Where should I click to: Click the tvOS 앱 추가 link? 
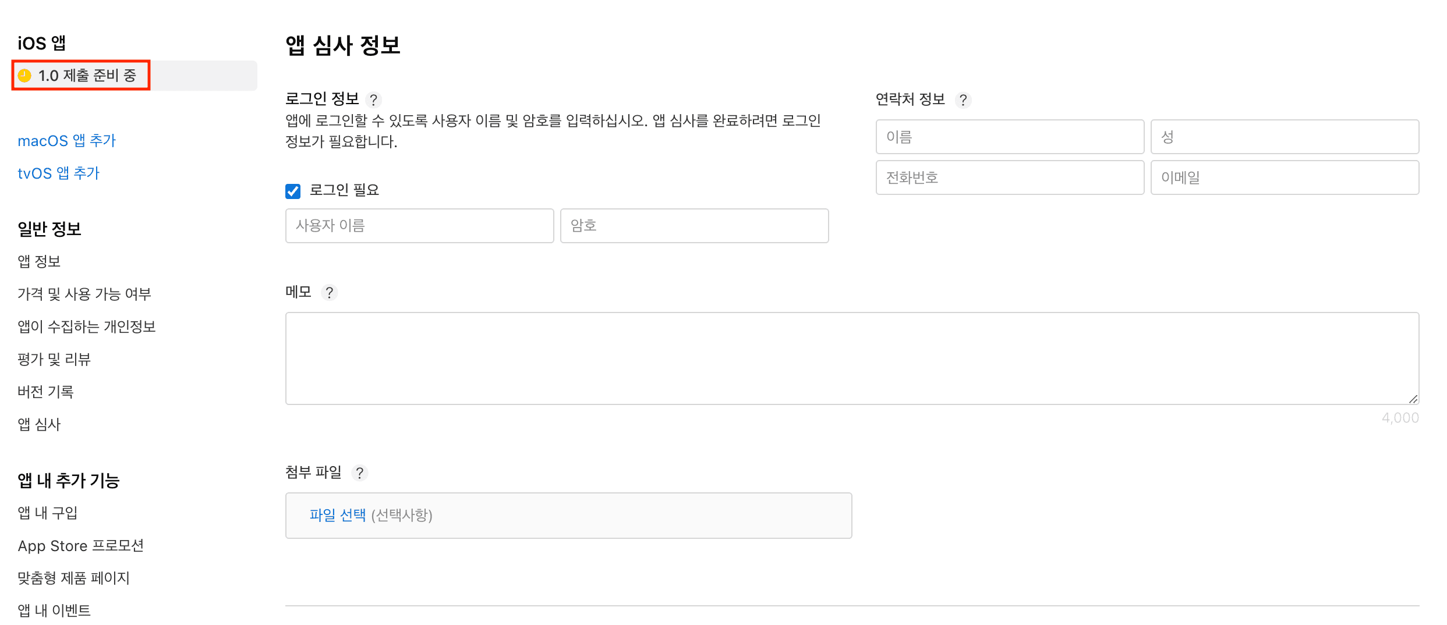pyautogui.click(x=59, y=173)
